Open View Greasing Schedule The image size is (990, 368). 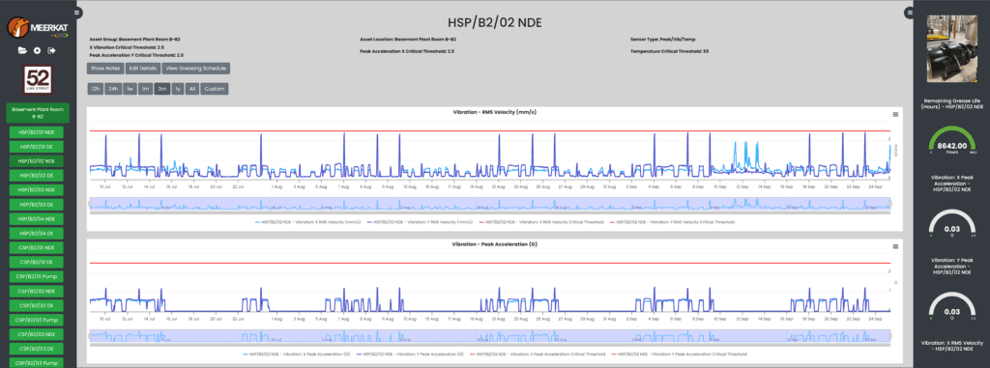[196, 69]
